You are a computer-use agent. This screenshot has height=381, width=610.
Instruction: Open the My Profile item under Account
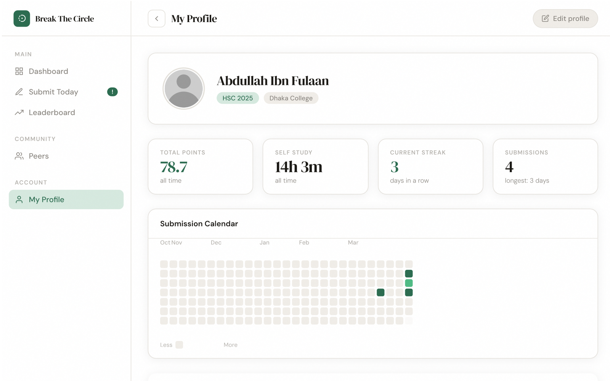[47, 199]
